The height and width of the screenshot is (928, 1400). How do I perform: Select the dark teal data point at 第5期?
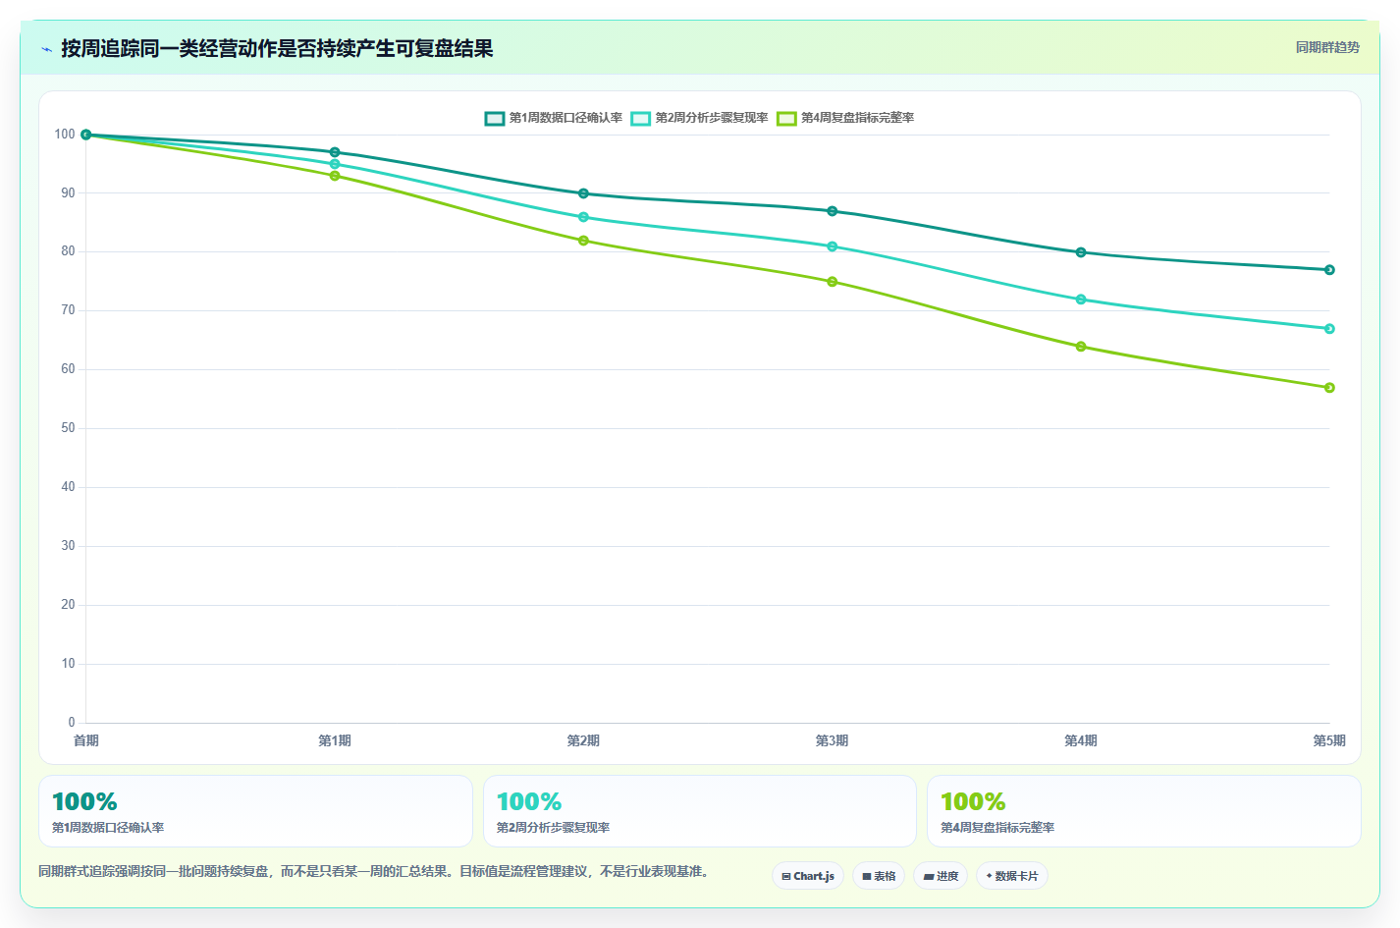coord(1329,270)
